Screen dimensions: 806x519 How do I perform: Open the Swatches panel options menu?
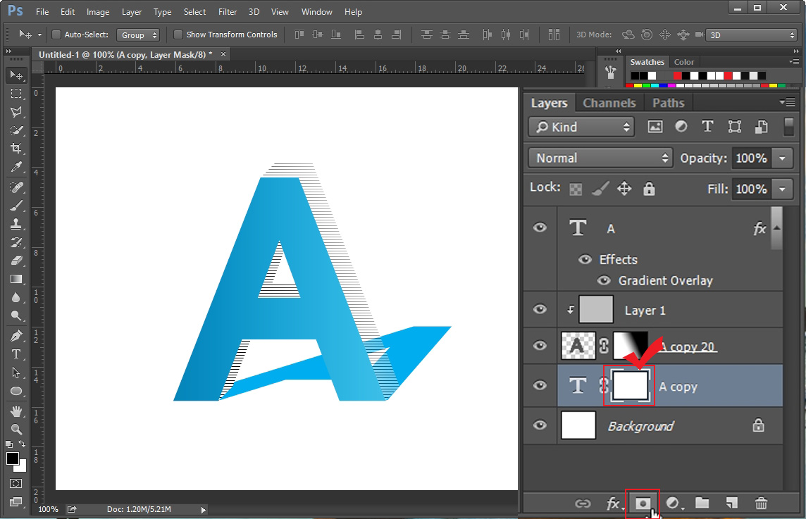[793, 62]
